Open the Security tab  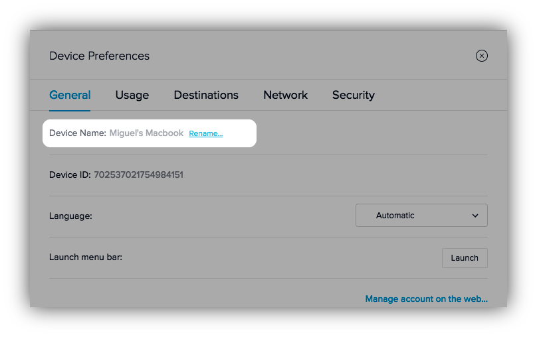(x=353, y=95)
